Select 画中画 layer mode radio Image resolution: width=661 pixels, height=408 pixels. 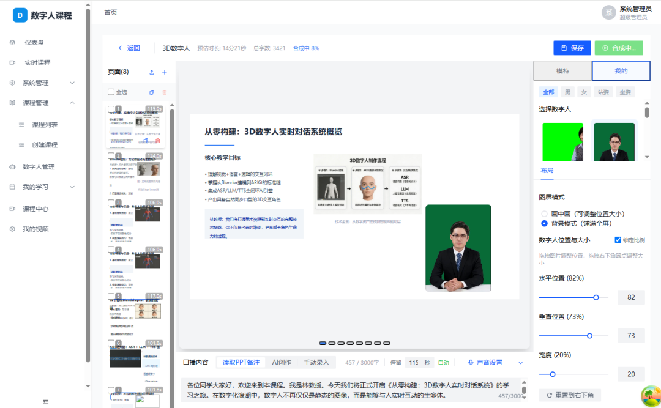[x=544, y=213]
